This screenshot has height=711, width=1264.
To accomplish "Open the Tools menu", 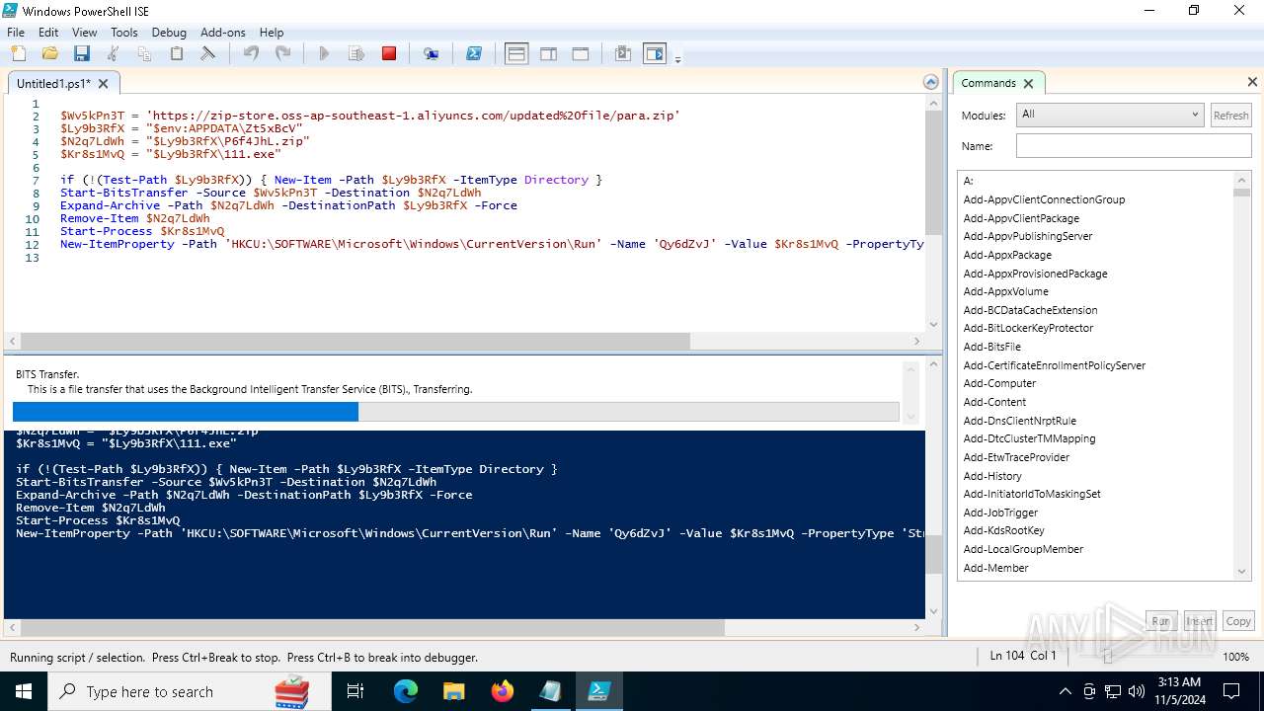I will point(124,33).
